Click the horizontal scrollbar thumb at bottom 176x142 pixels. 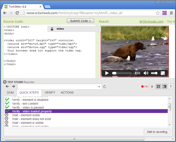pyautogui.click(x=75, y=139)
